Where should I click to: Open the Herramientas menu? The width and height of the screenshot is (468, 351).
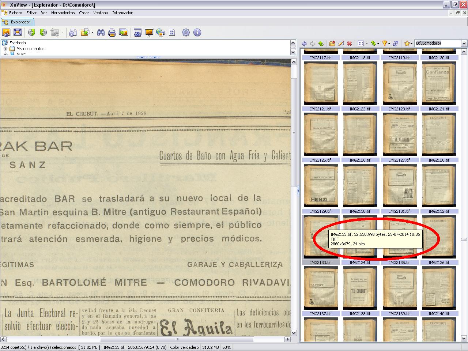point(63,13)
